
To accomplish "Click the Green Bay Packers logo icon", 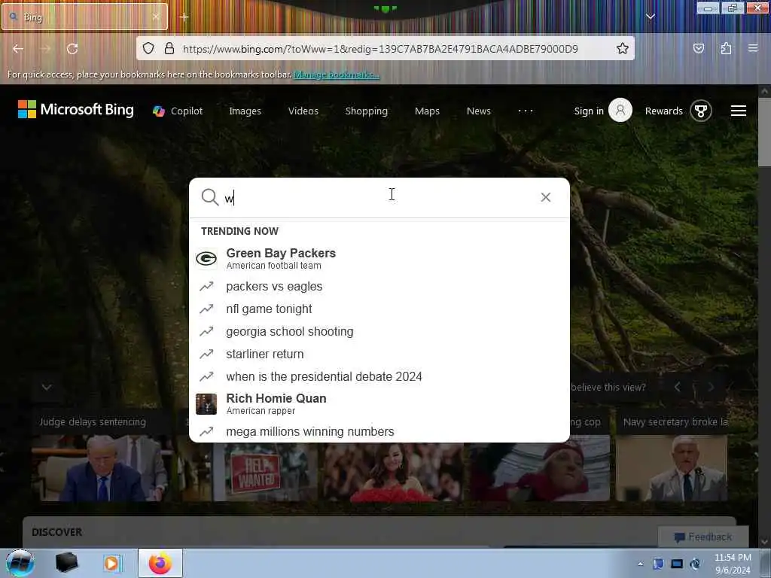I will (x=206, y=259).
